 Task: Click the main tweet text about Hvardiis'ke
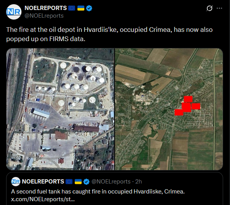[109, 34]
